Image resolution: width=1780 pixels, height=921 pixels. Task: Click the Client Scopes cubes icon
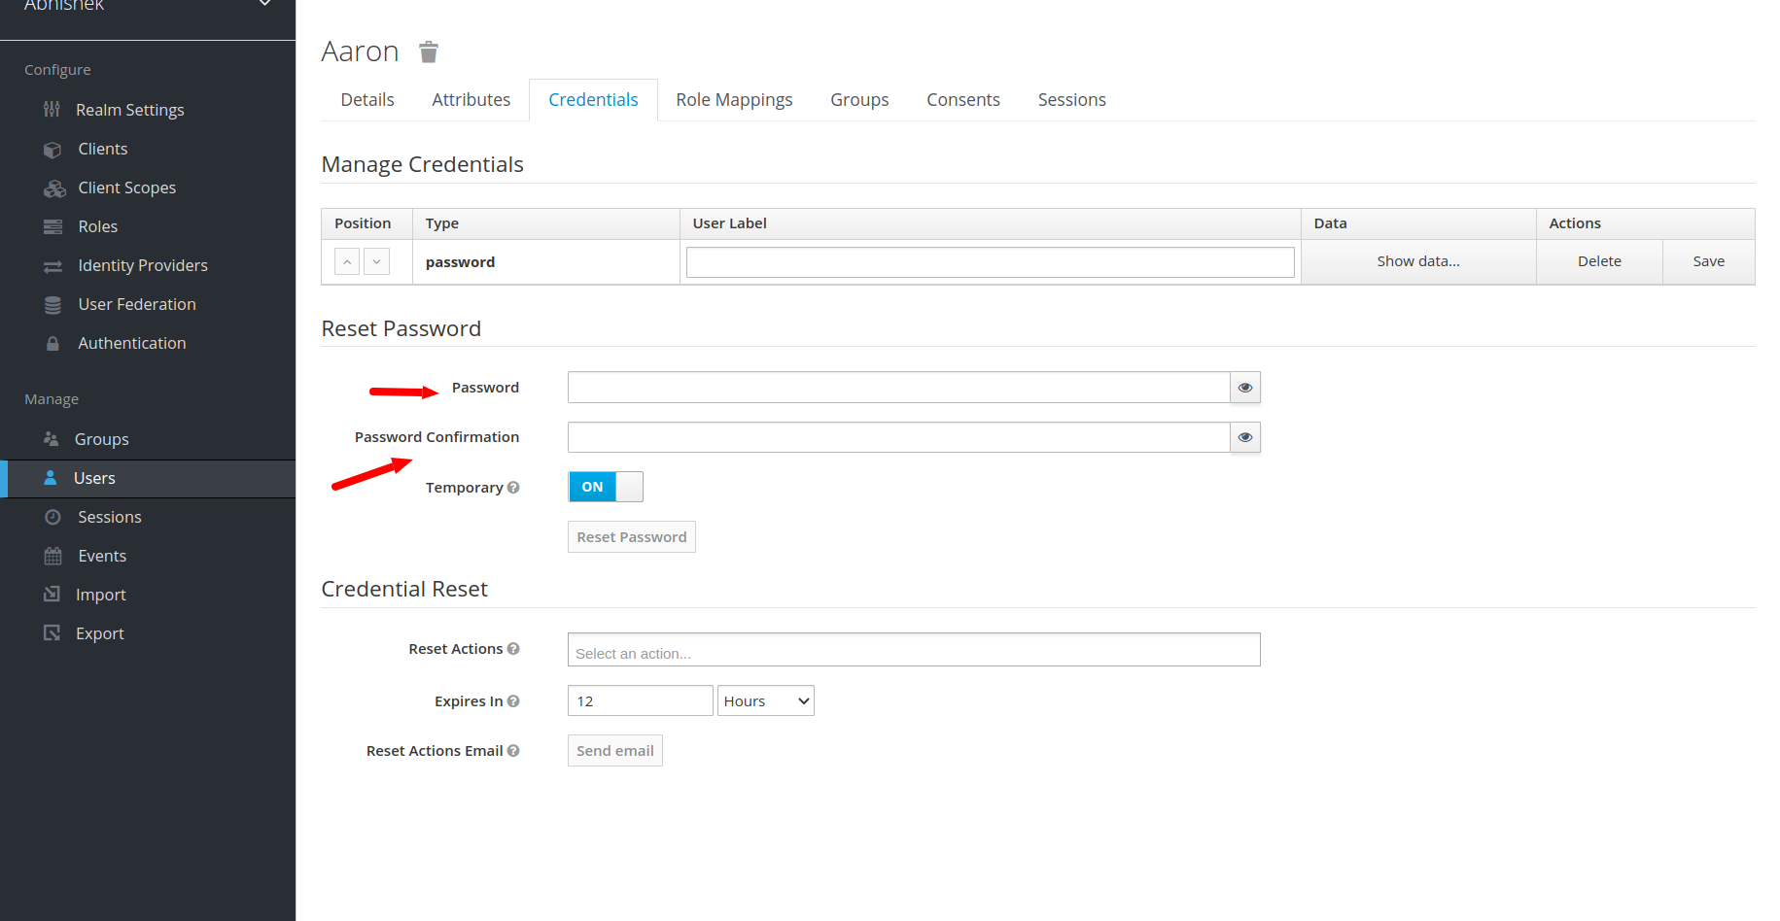pyautogui.click(x=54, y=188)
